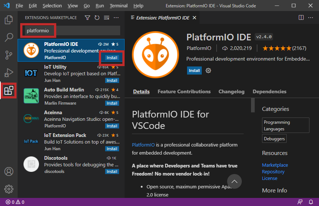Image resolution: width=319 pixels, height=206 pixels.
Task: Click the star rating (2167)
Action: (284, 48)
